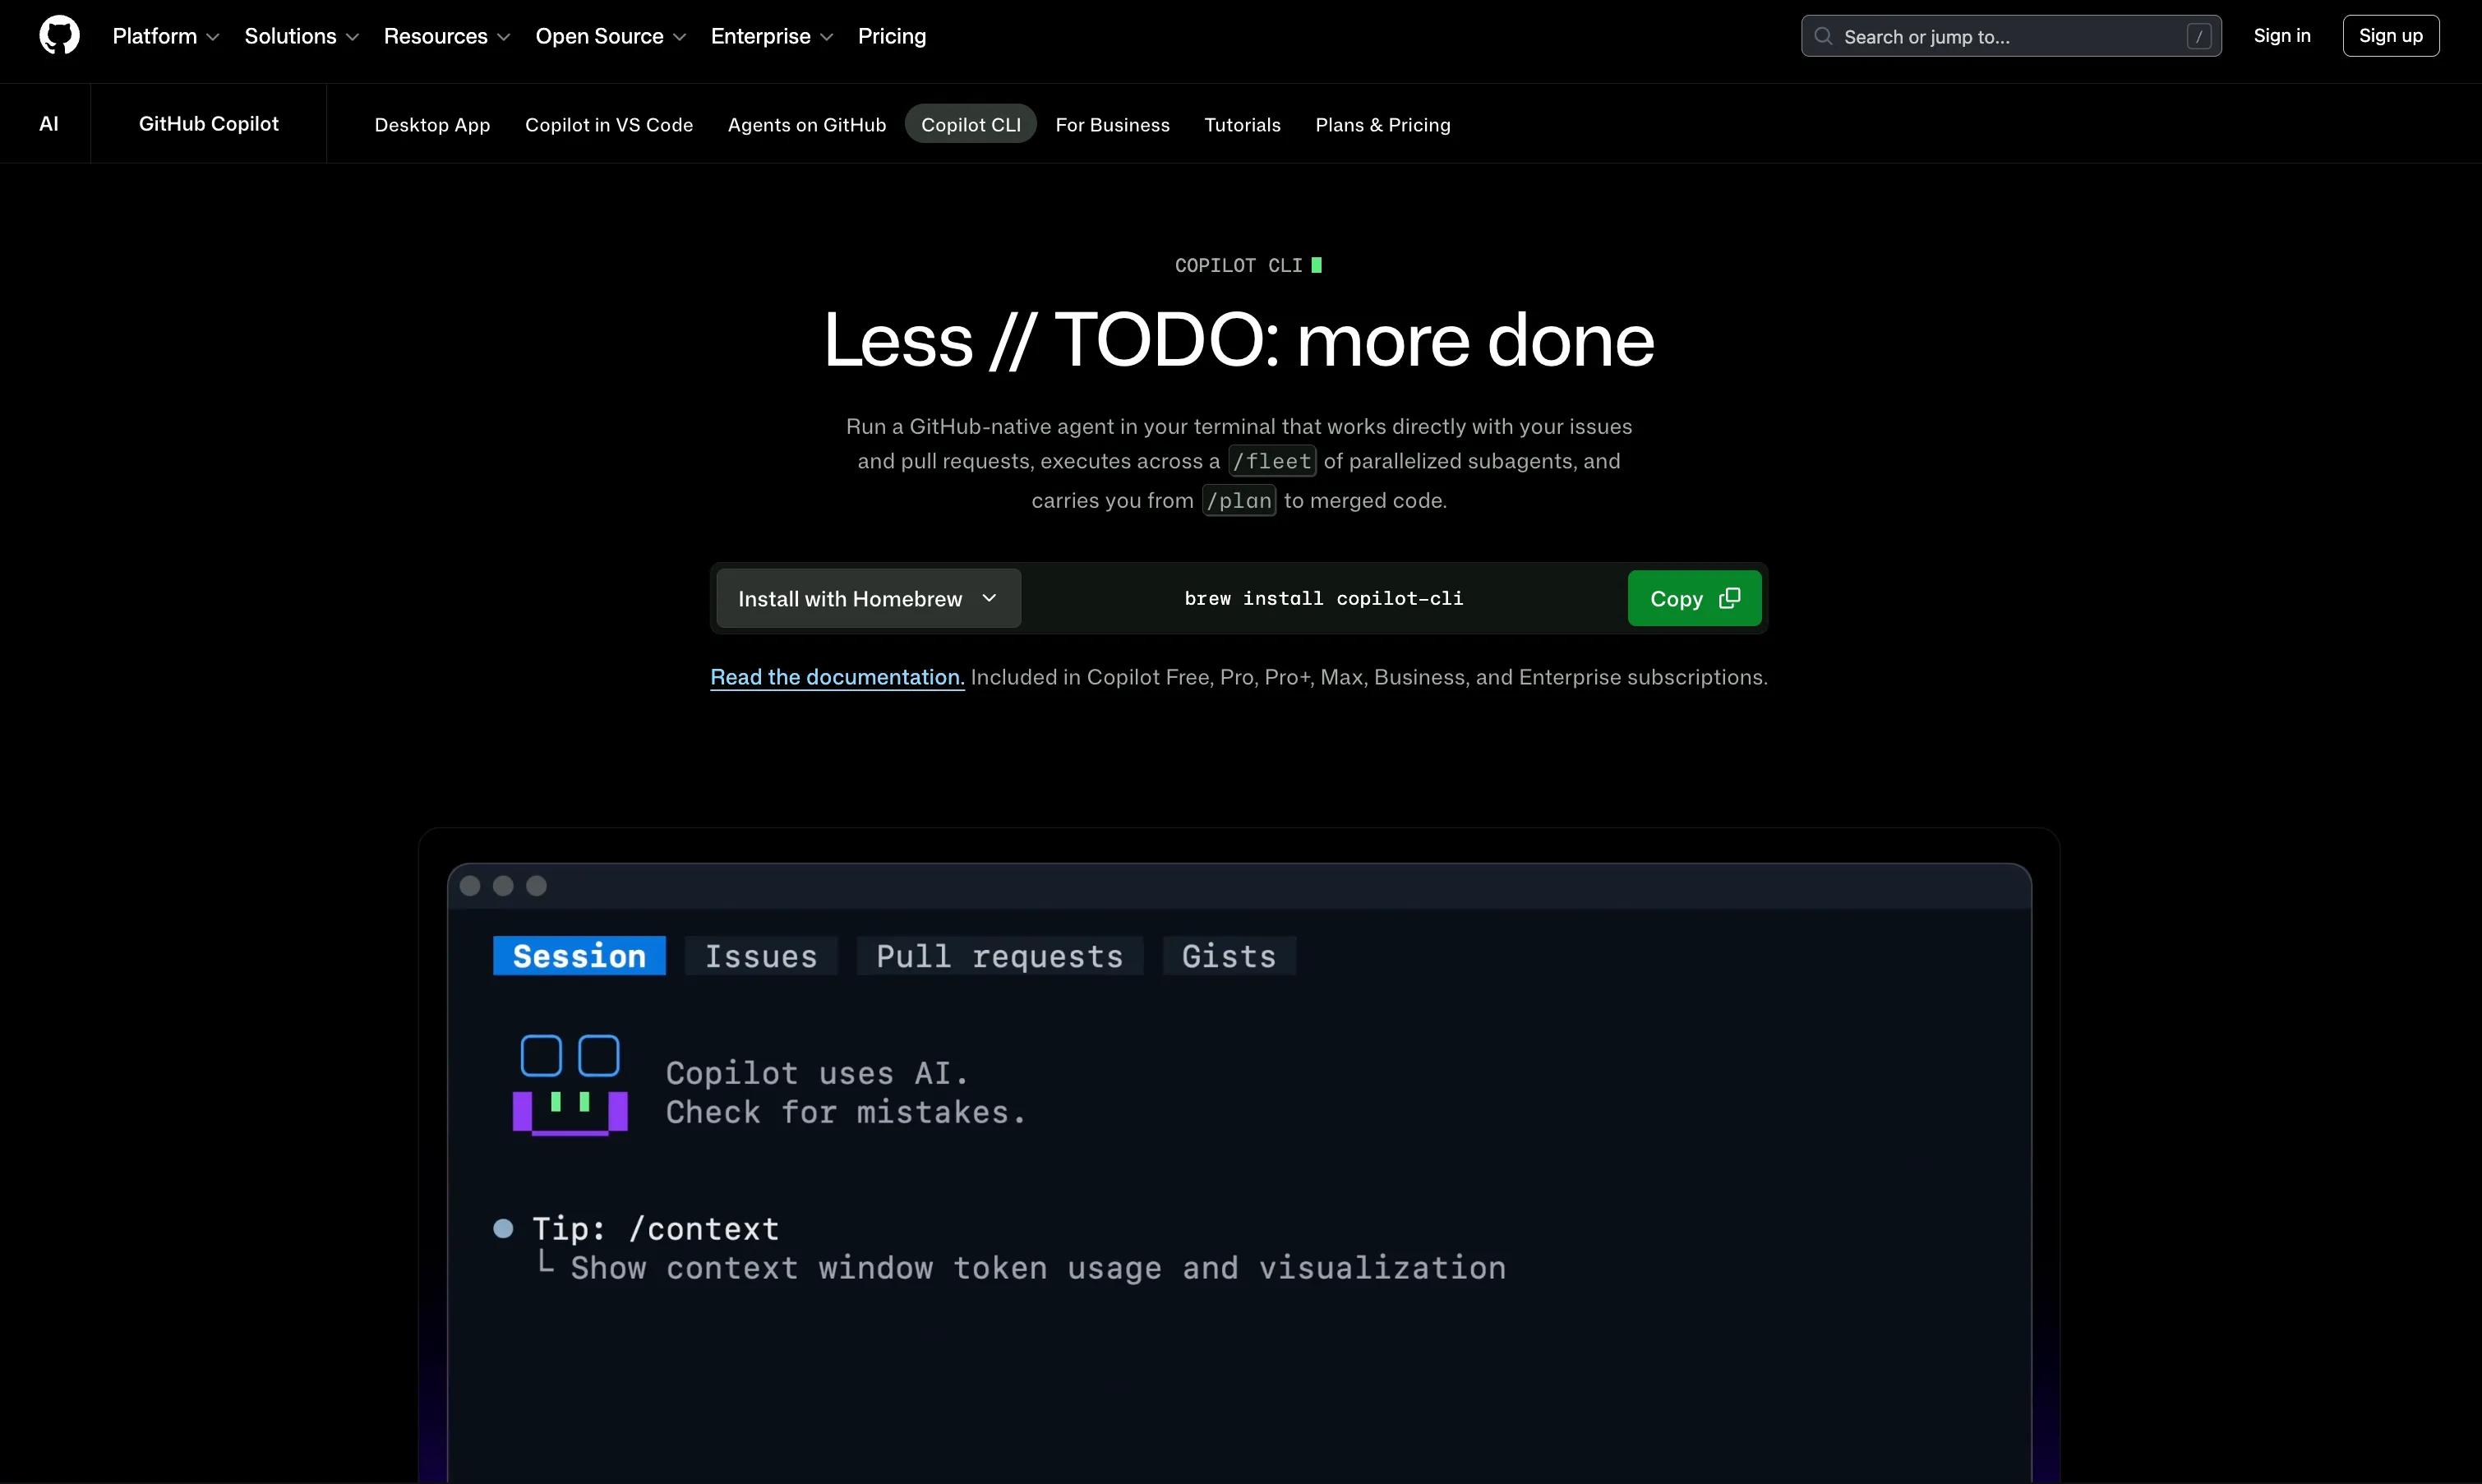Click the Tip: /context line

click(655, 1228)
